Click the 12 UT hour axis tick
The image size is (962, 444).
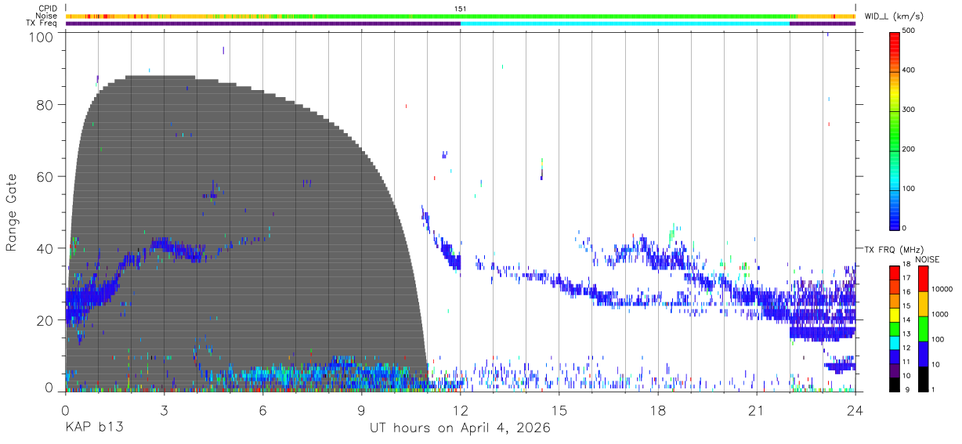(460, 410)
